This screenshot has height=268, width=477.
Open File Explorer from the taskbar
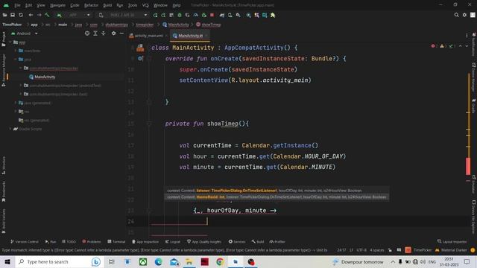click(x=189, y=261)
